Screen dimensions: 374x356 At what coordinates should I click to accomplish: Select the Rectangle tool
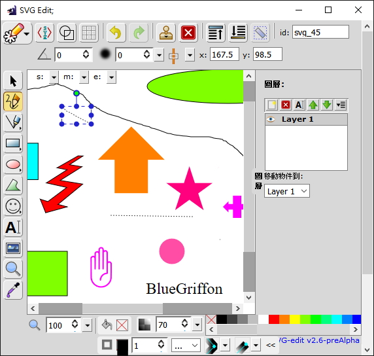[13, 143]
